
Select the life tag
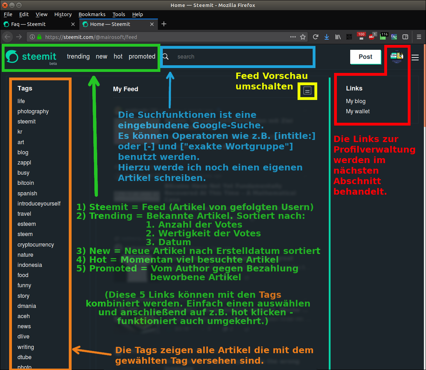(x=21, y=101)
